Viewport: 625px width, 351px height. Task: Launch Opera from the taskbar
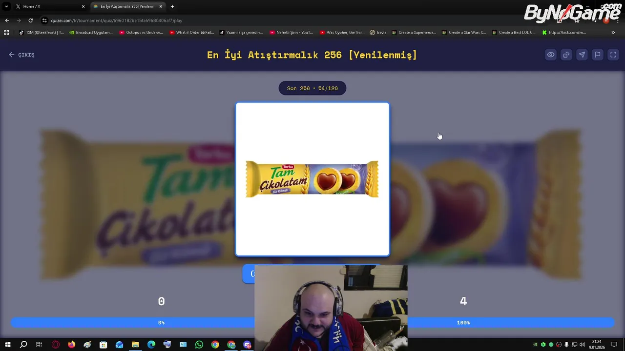tap(55, 345)
